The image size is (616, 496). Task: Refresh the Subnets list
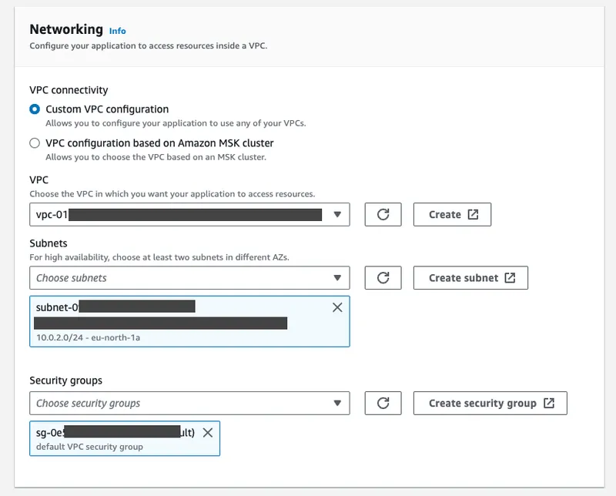383,277
